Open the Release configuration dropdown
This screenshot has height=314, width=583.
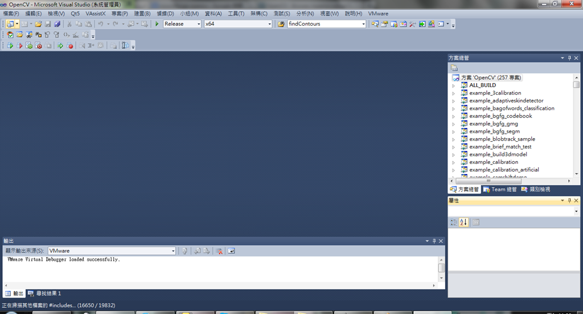click(x=199, y=24)
